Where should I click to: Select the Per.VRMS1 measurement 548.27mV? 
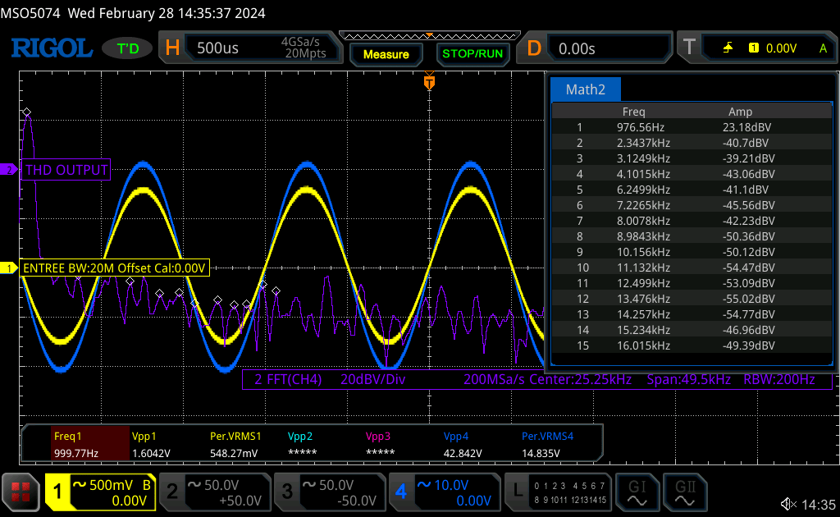(x=235, y=444)
